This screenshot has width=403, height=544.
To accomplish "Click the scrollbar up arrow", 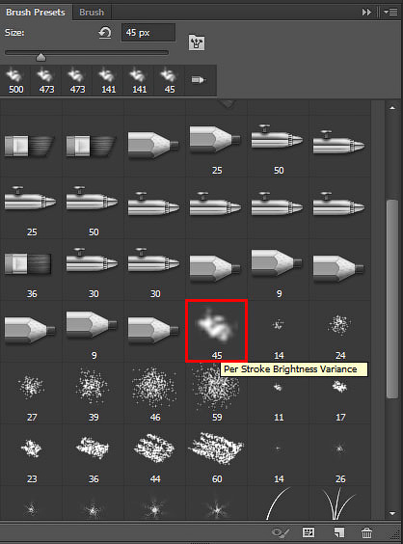I will pyautogui.click(x=392, y=108).
